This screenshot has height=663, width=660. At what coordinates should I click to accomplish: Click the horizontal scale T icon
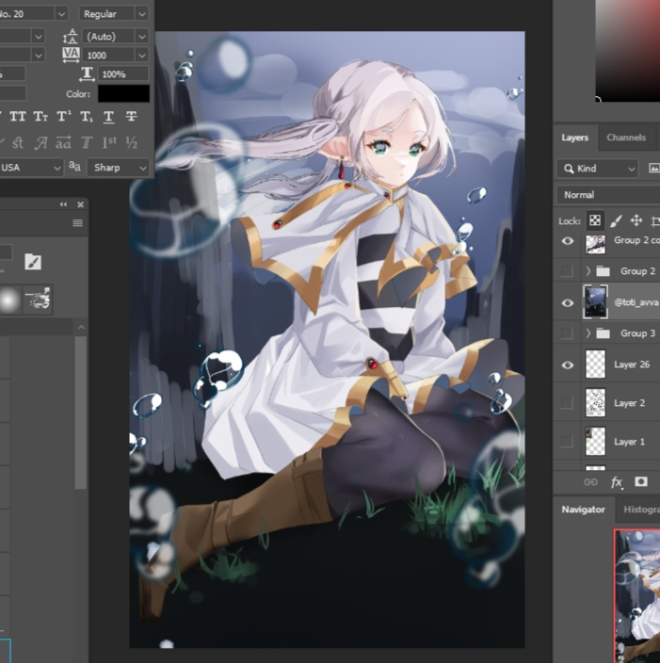pyautogui.click(x=87, y=74)
